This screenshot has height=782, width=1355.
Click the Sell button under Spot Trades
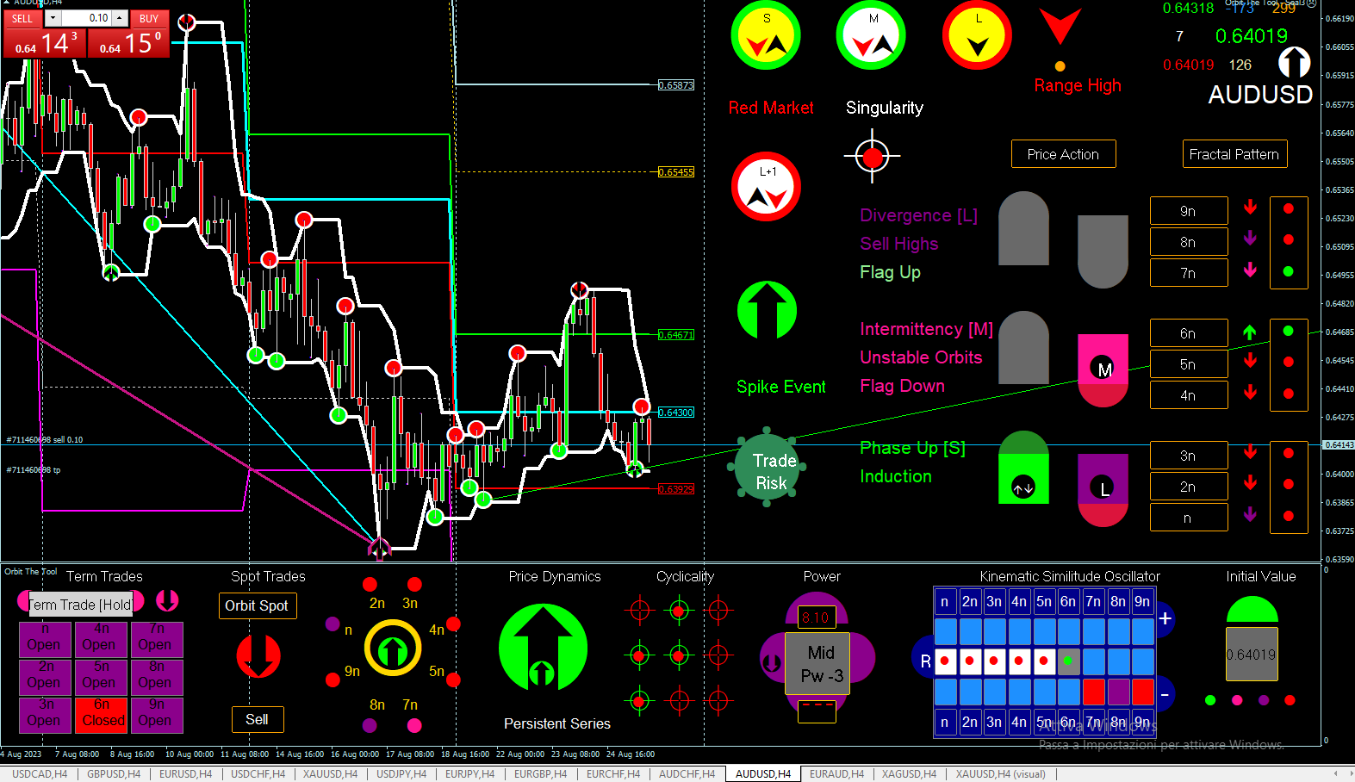[257, 719]
